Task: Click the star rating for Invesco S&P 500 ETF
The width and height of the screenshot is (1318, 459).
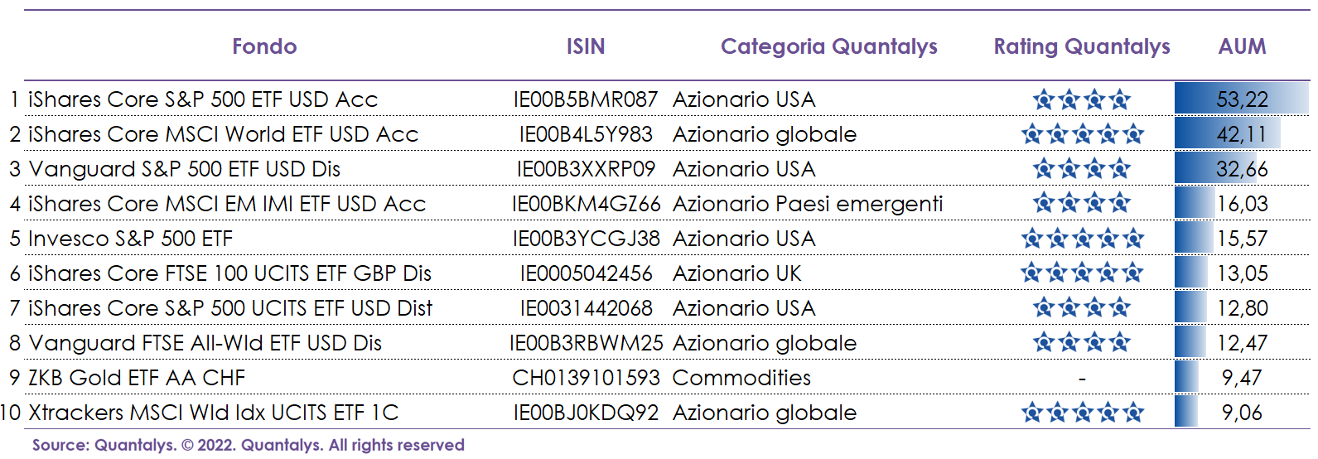Action: 1082,239
